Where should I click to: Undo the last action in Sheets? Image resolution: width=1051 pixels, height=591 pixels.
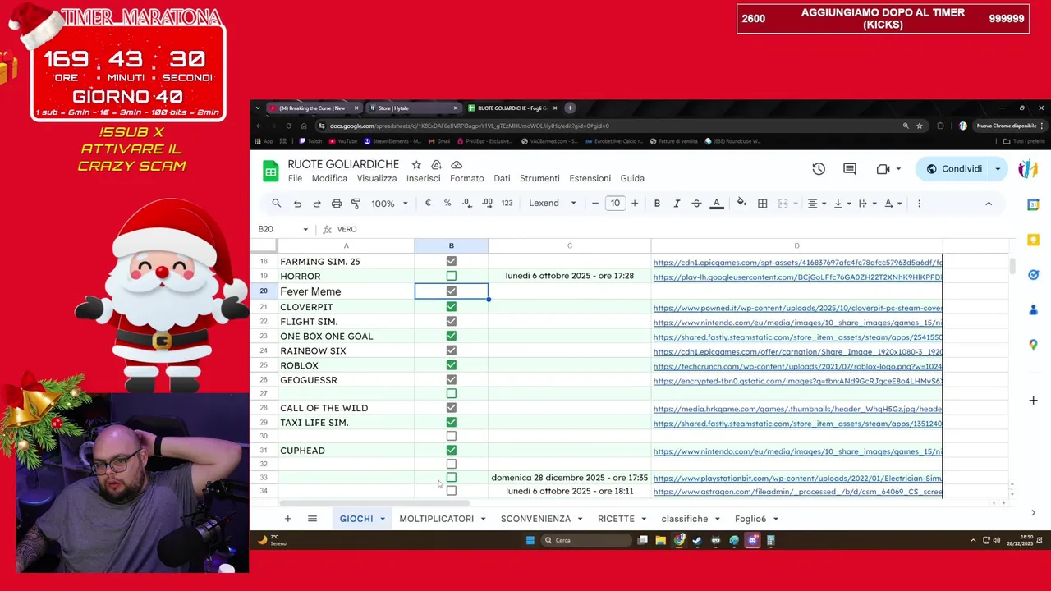coord(297,204)
